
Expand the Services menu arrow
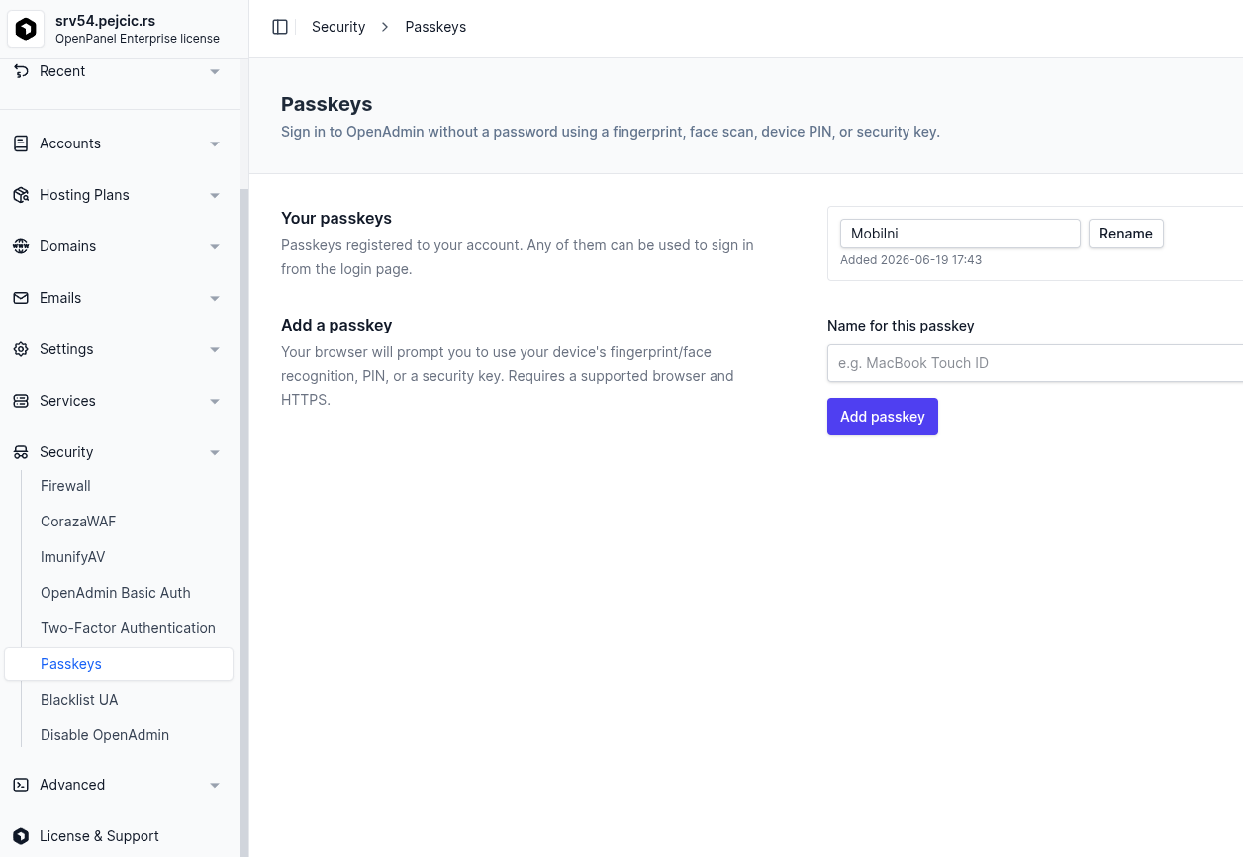(x=215, y=402)
